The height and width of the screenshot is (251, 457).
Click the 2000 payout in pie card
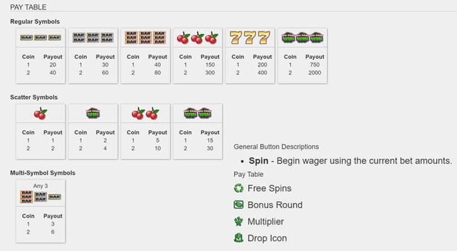(x=314, y=73)
